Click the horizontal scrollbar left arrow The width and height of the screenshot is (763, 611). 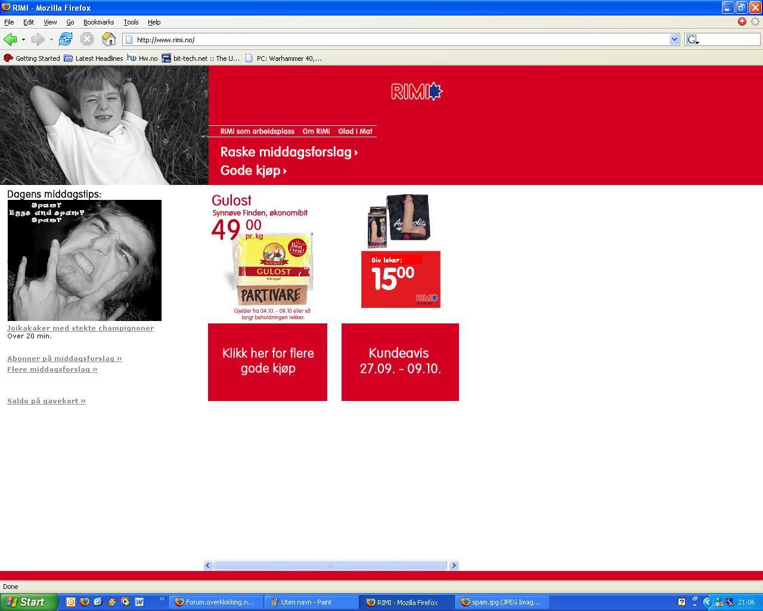(x=208, y=565)
